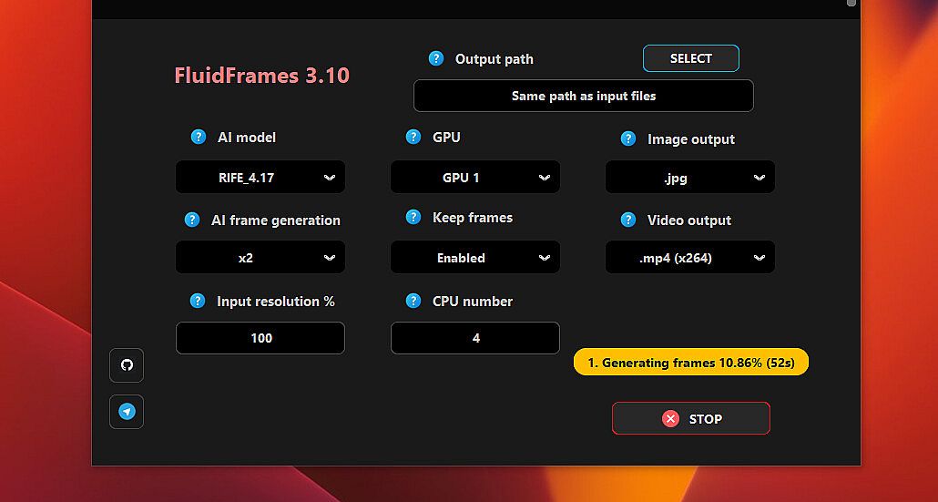Click the Input resolution % help icon

point(198,301)
